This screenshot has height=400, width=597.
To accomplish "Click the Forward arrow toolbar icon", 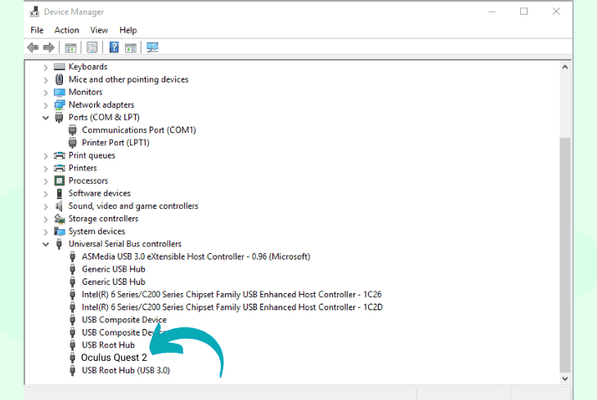I will (49, 47).
